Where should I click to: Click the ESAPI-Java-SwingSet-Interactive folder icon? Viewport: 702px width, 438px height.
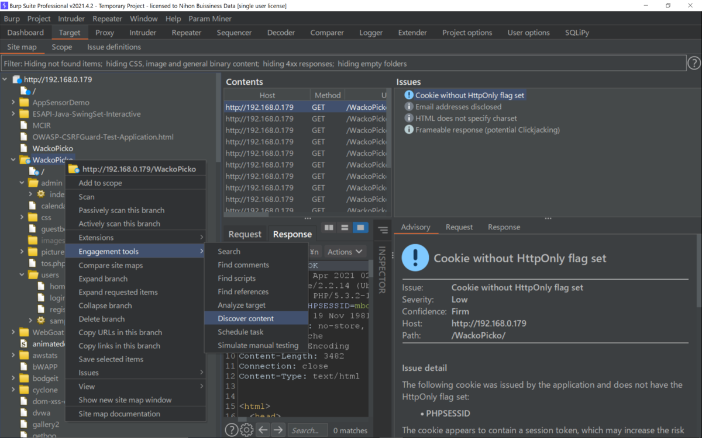coord(24,114)
